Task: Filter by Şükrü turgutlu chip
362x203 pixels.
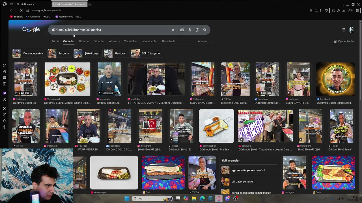Action: coord(147,53)
